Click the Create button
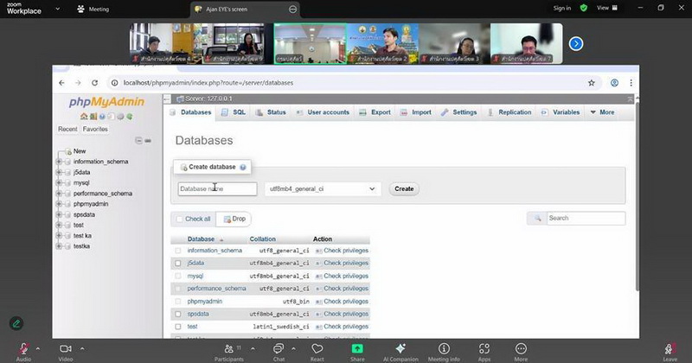This screenshot has height=363, width=692. coord(404,188)
